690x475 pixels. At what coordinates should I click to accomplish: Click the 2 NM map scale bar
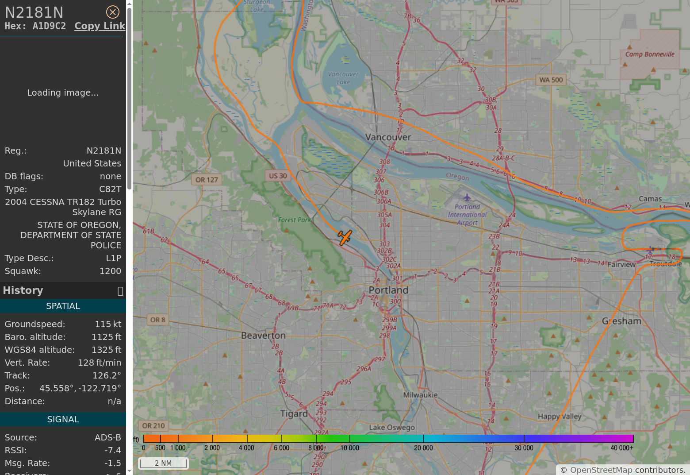point(163,463)
